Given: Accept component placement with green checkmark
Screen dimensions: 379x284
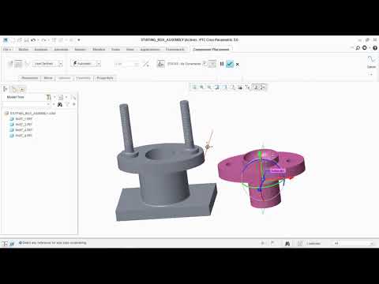Looking at the screenshot, I should coord(230,64).
